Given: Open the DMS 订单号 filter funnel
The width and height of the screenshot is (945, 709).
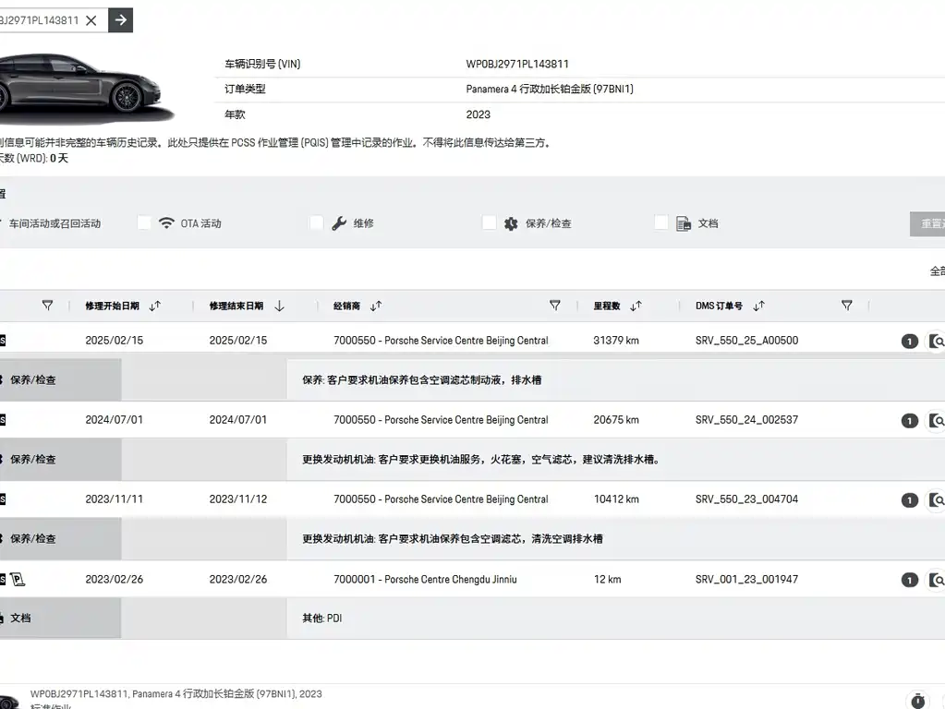Looking at the screenshot, I should 847,306.
